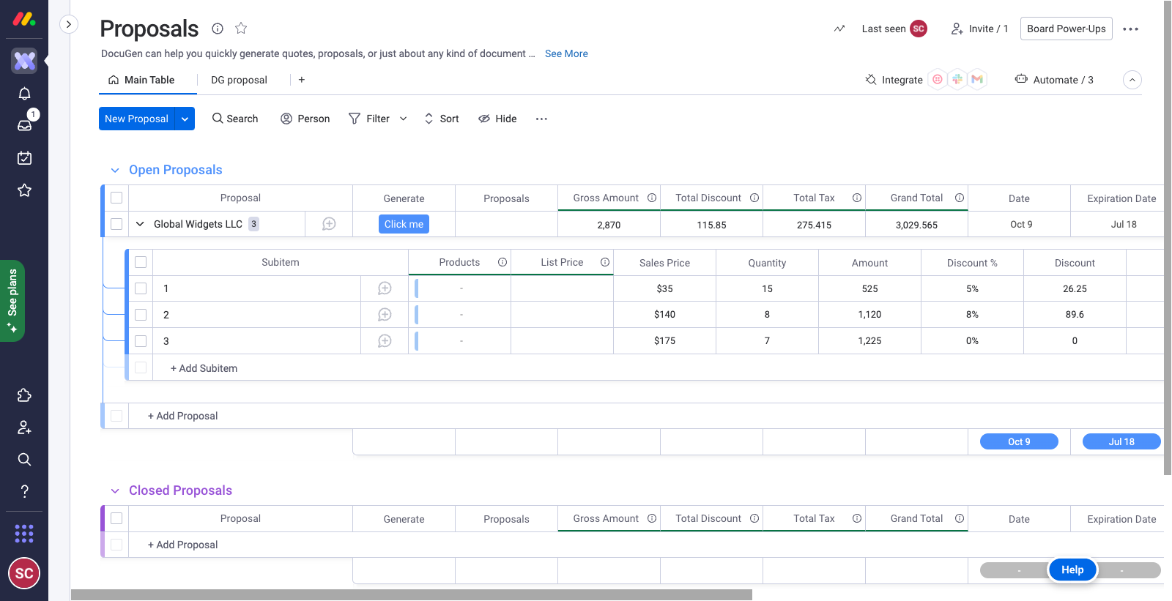1172x601 pixels.
Task: Show Grand Total column info icon
Action: point(960,198)
